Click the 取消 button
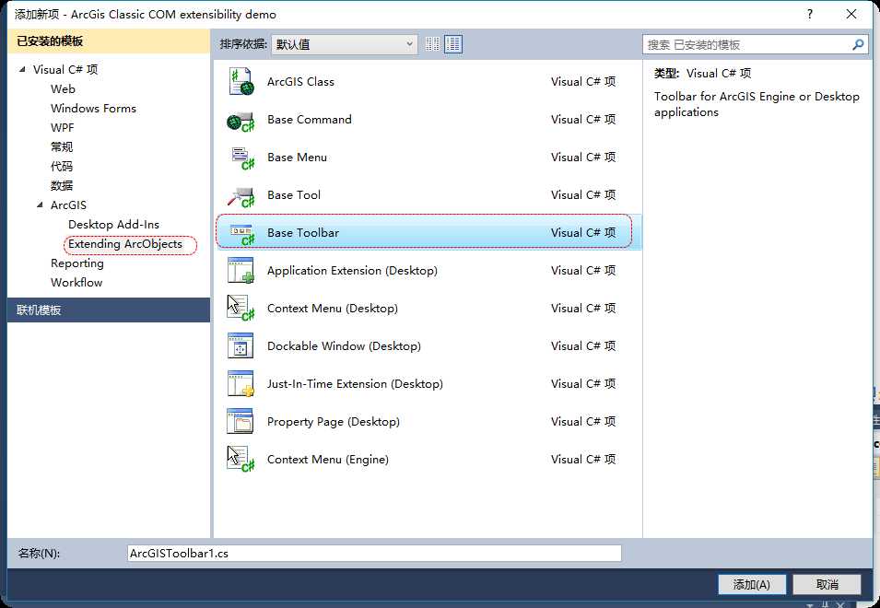Screen dimensions: 880x608 pyautogui.click(x=827, y=584)
